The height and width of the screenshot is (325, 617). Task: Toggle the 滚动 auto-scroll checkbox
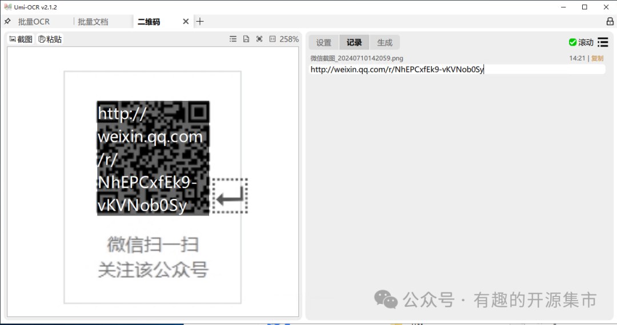(573, 42)
